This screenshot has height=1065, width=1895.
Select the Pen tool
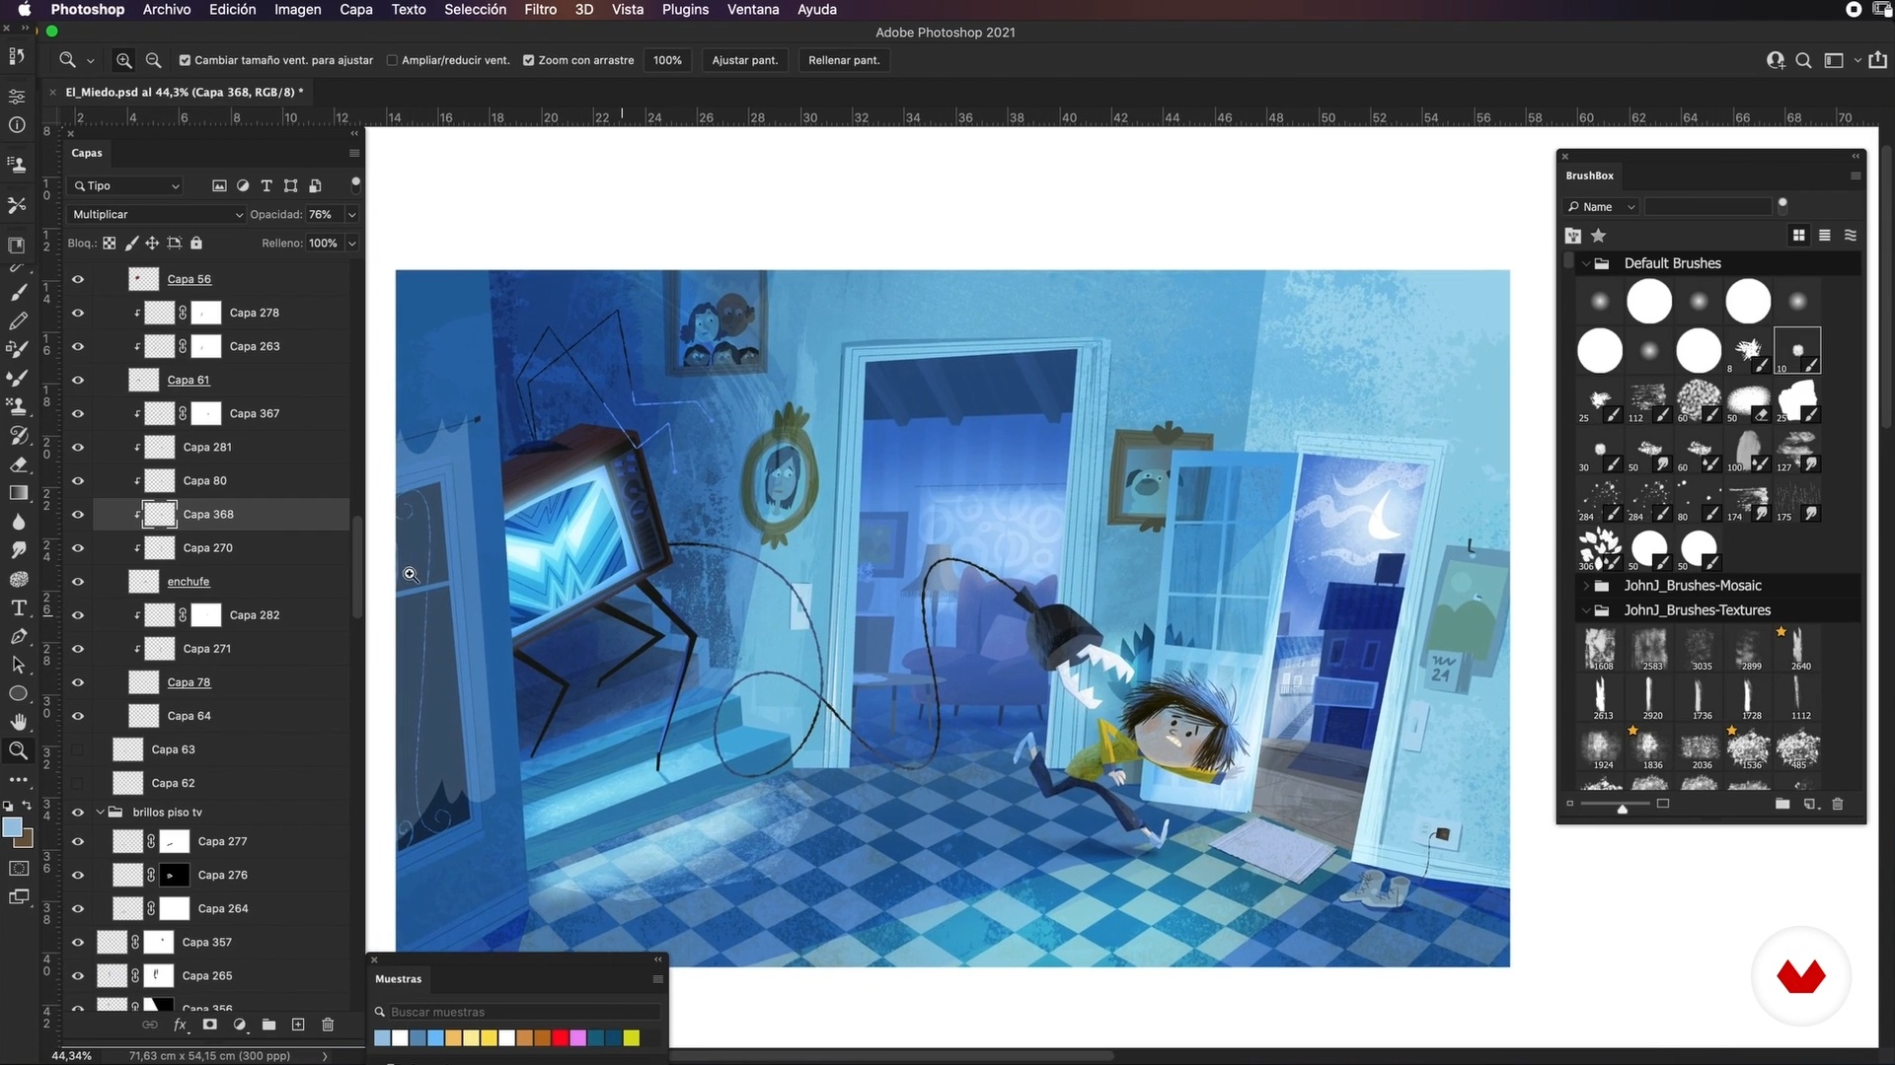(x=18, y=636)
